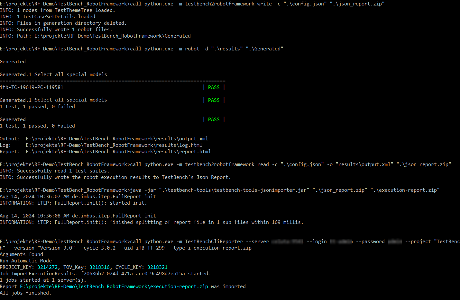Click '1 jobs started at 1 server(s).'
Image resolution: width=460 pixels, height=300 pixels.
coord(43,280)
